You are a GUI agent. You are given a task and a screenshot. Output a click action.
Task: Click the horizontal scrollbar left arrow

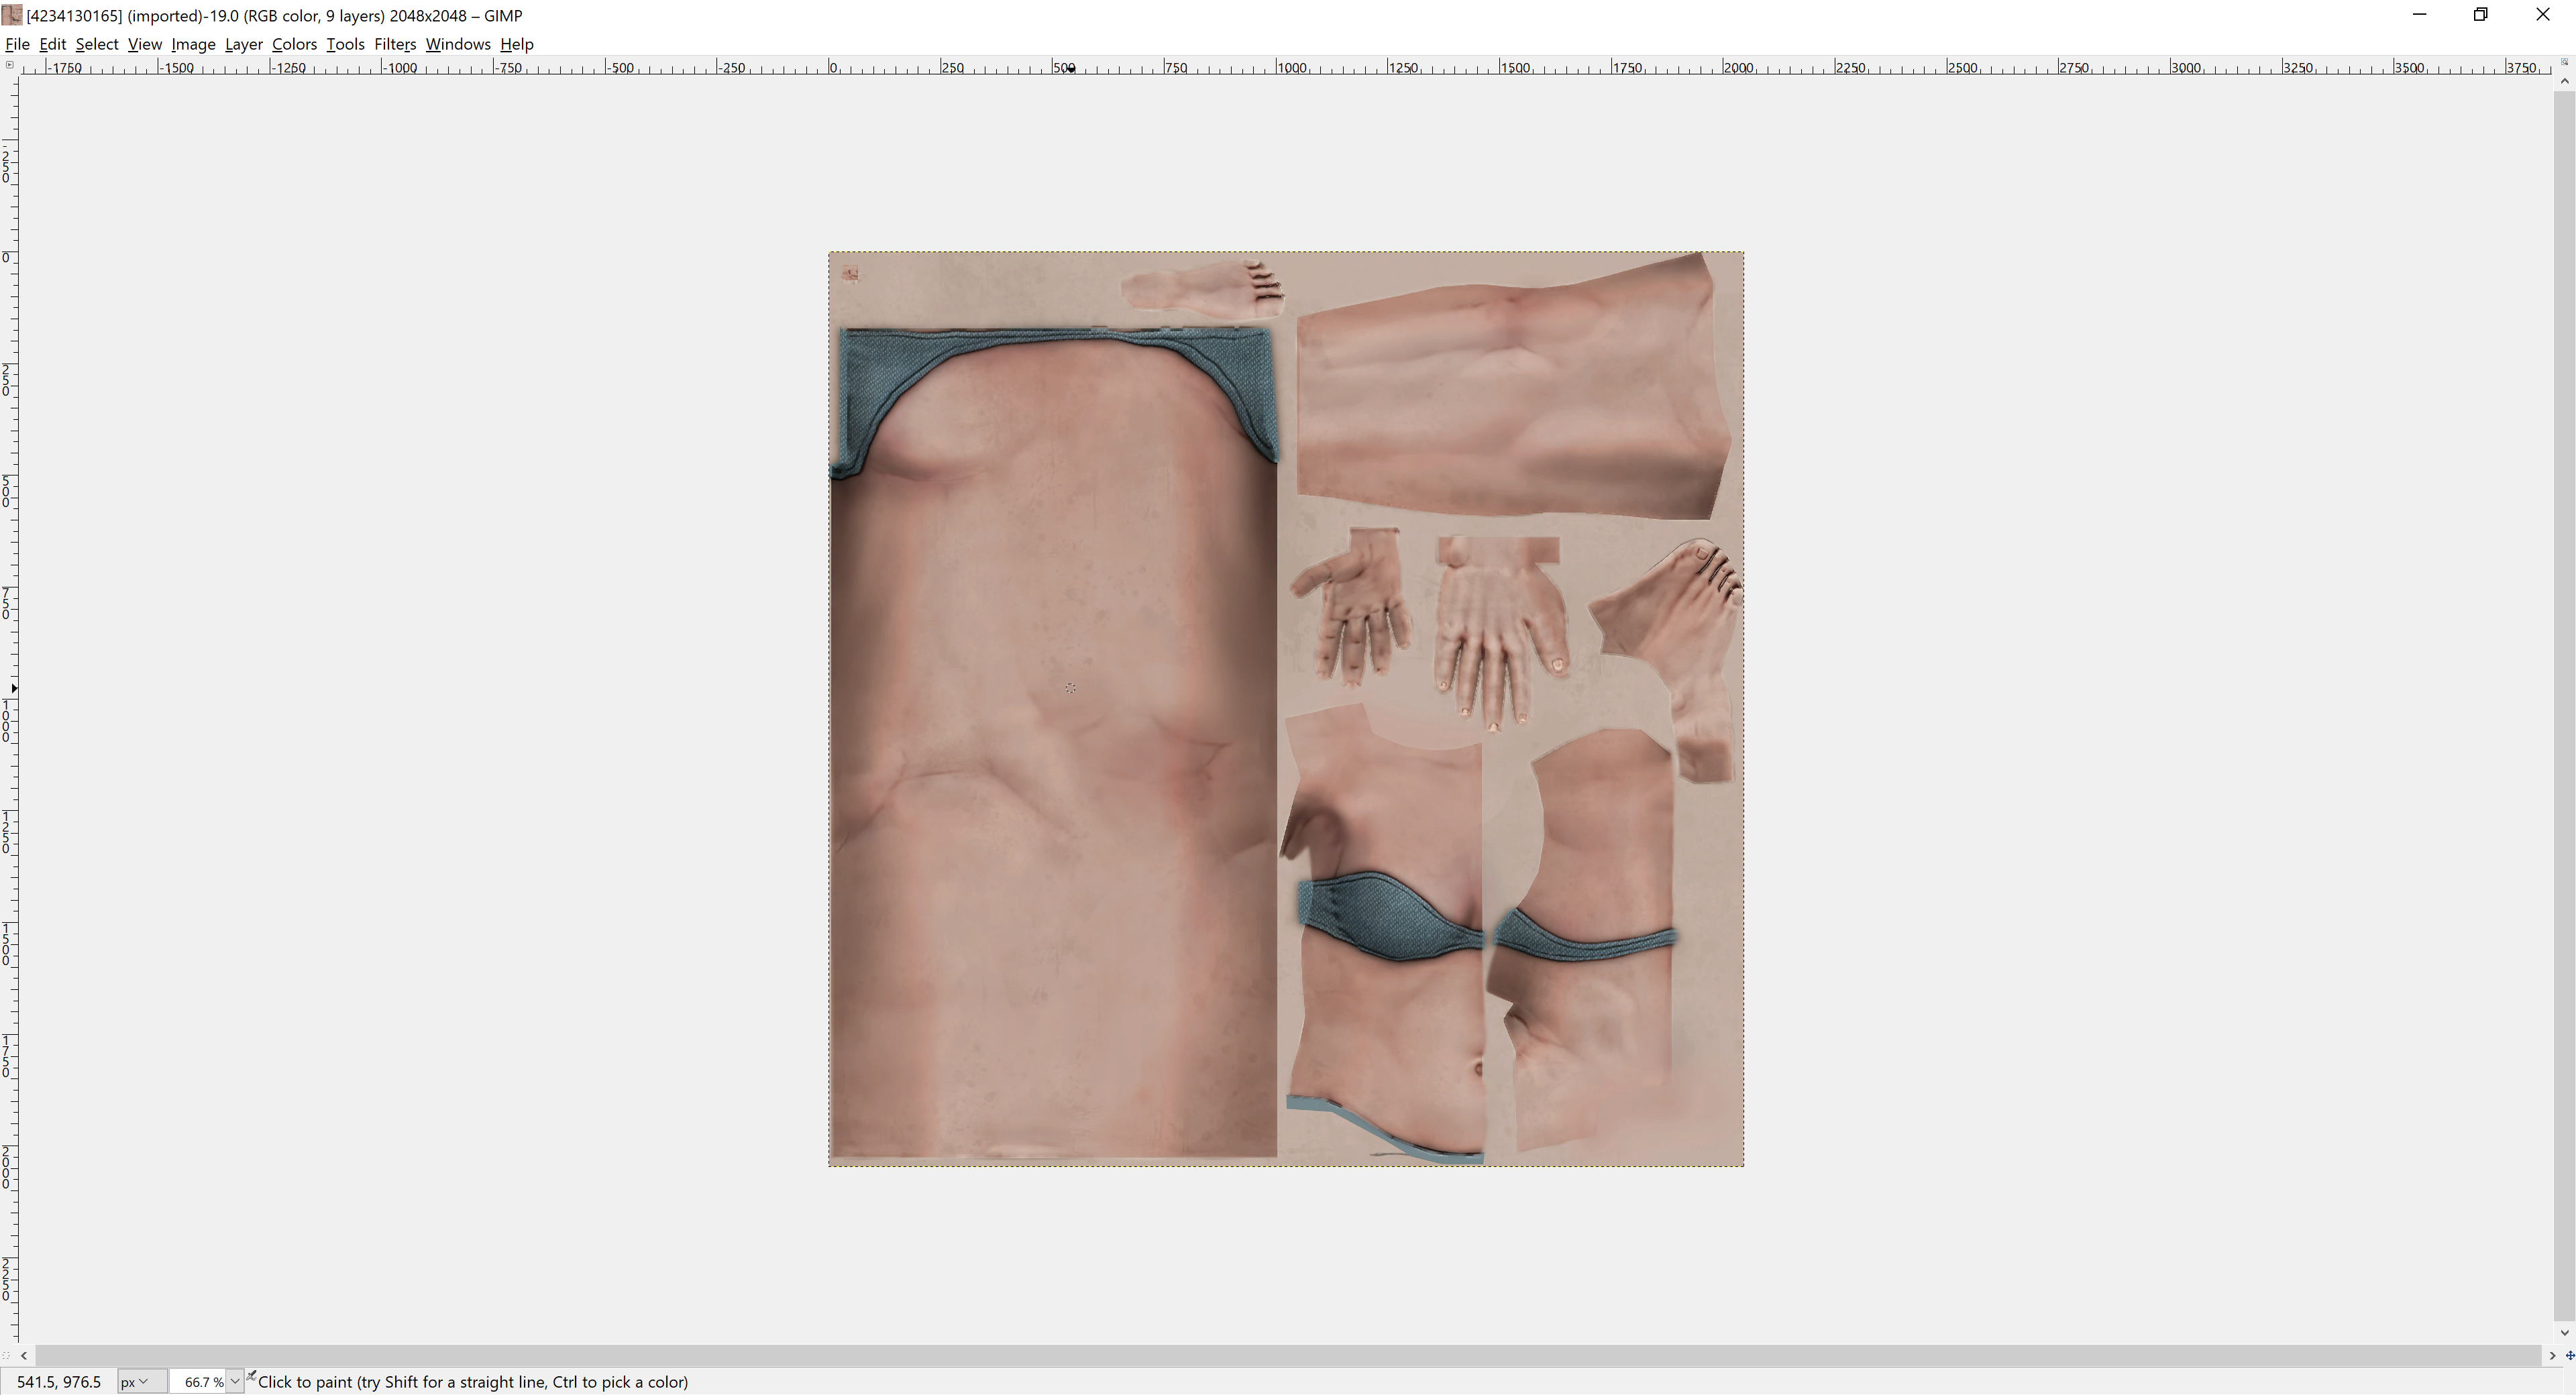pyautogui.click(x=24, y=1356)
